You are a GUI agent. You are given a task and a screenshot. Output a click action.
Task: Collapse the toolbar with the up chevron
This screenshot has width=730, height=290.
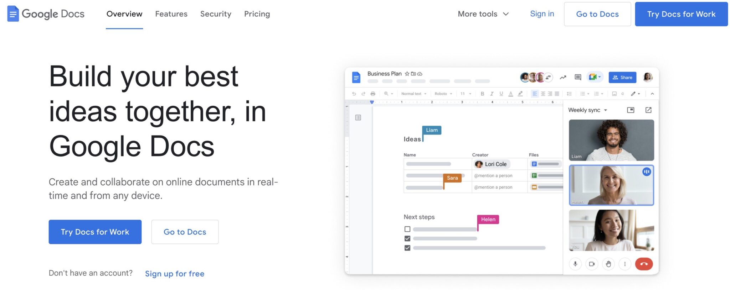pyautogui.click(x=652, y=94)
